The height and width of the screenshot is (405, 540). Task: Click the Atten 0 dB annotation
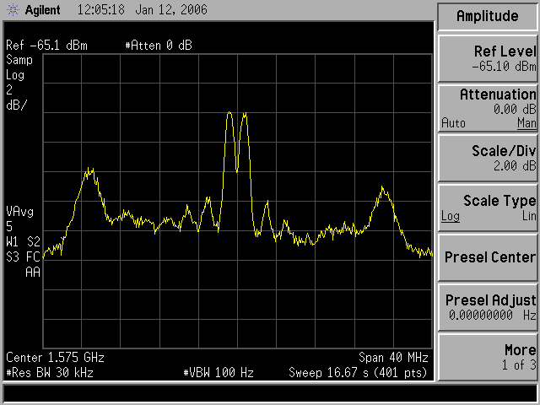coord(158,46)
